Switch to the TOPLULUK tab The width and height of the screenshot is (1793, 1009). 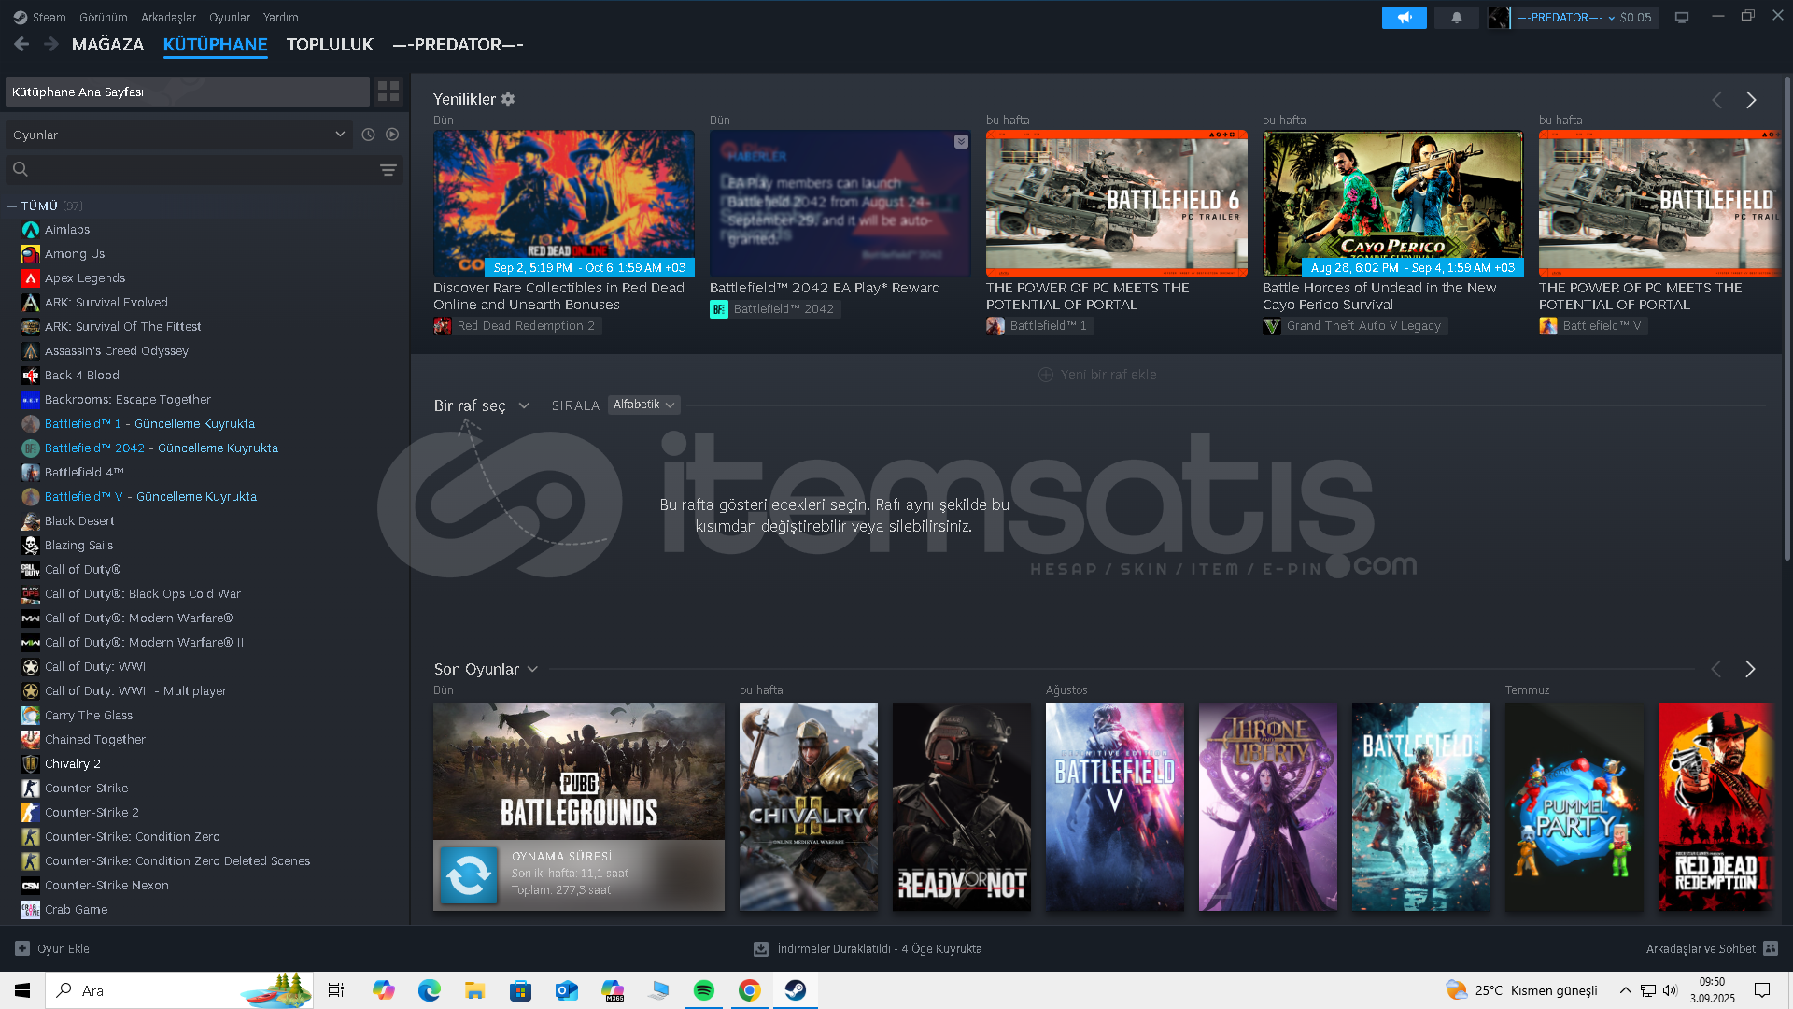[x=330, y=44]
